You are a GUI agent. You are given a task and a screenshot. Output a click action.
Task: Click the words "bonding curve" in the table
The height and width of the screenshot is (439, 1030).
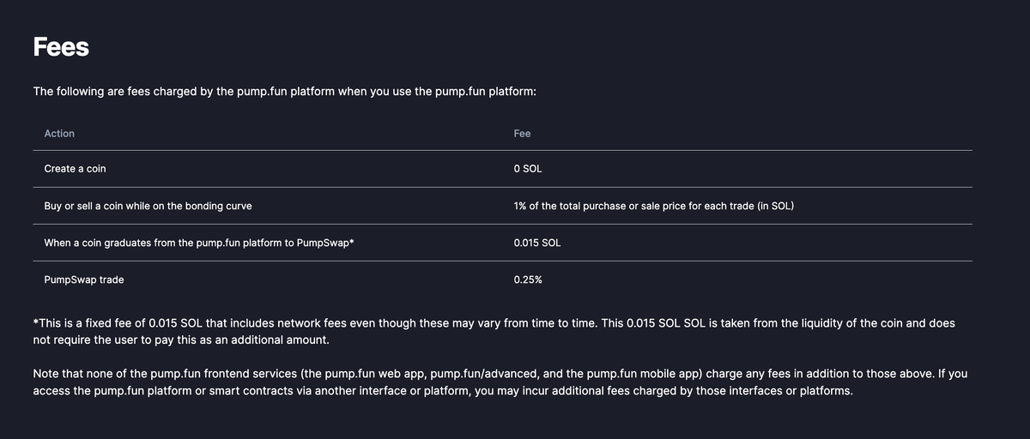(x=218, y=206)
